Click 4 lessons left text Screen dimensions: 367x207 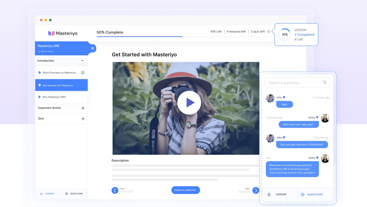coord(236,31)
